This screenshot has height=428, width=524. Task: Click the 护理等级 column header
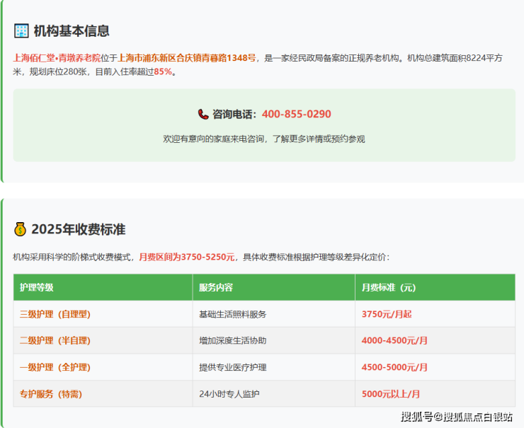click(x=37, y=287)
